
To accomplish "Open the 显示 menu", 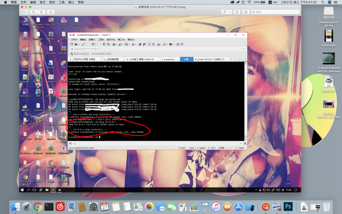I will click(42, 2).
